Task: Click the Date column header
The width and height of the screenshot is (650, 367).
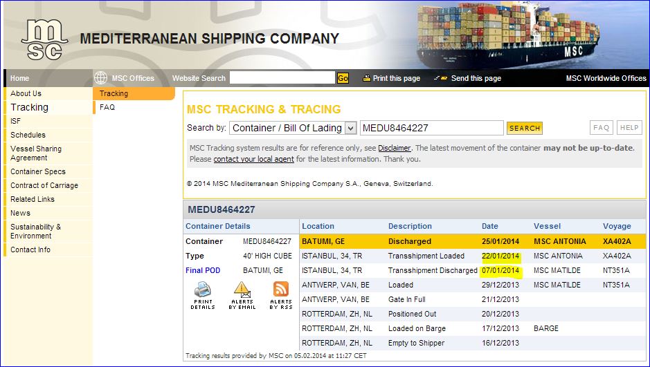Action: click(489, 226)
